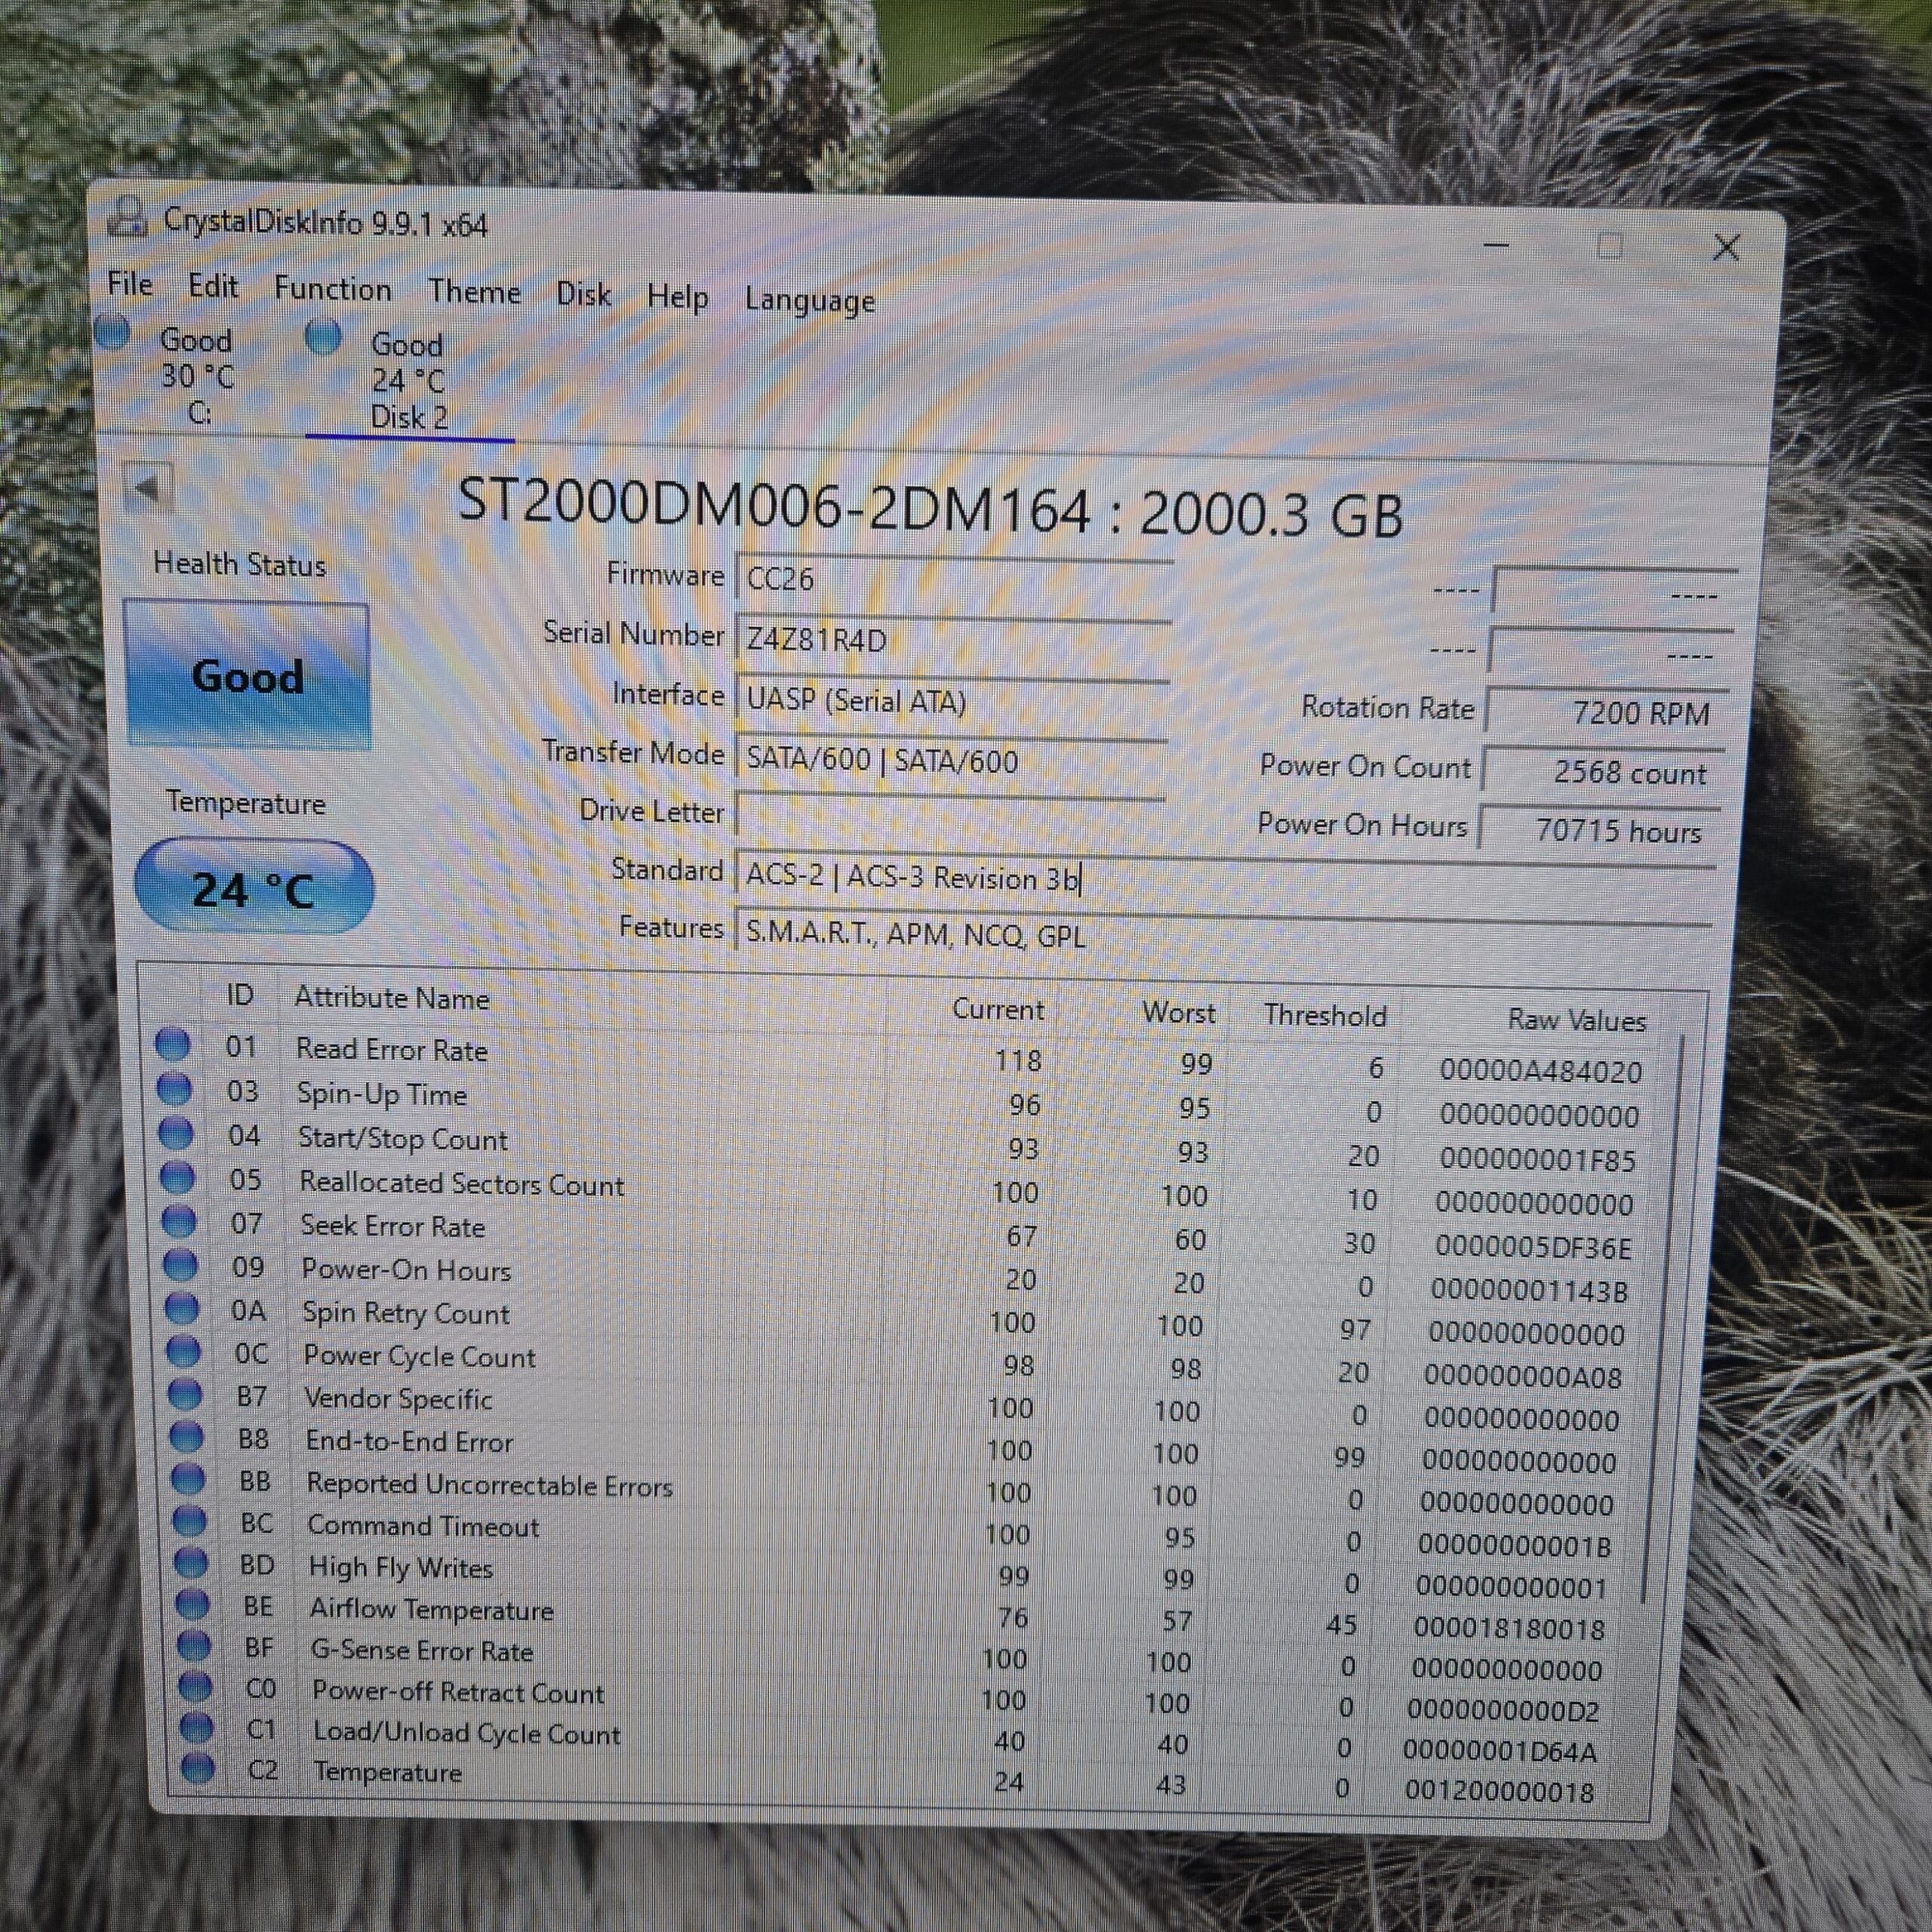Open the Edit menu

213,286
